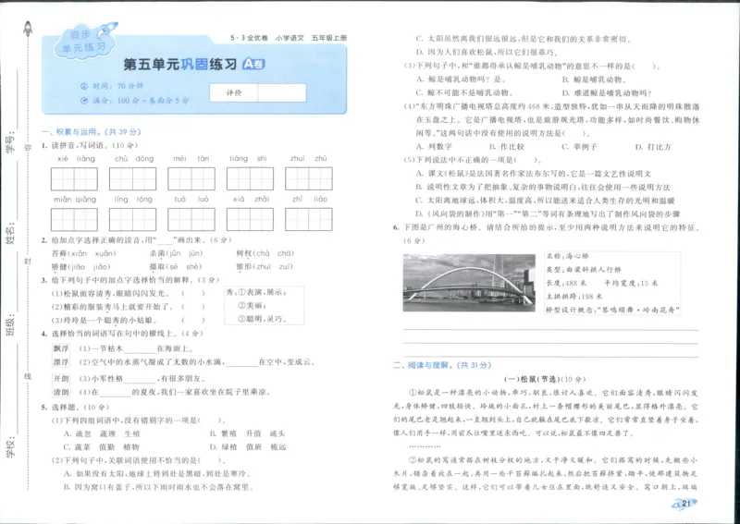The image size is (740, 524).
Task: Click the 班级 label on left margin
Action: click(10, 325)
